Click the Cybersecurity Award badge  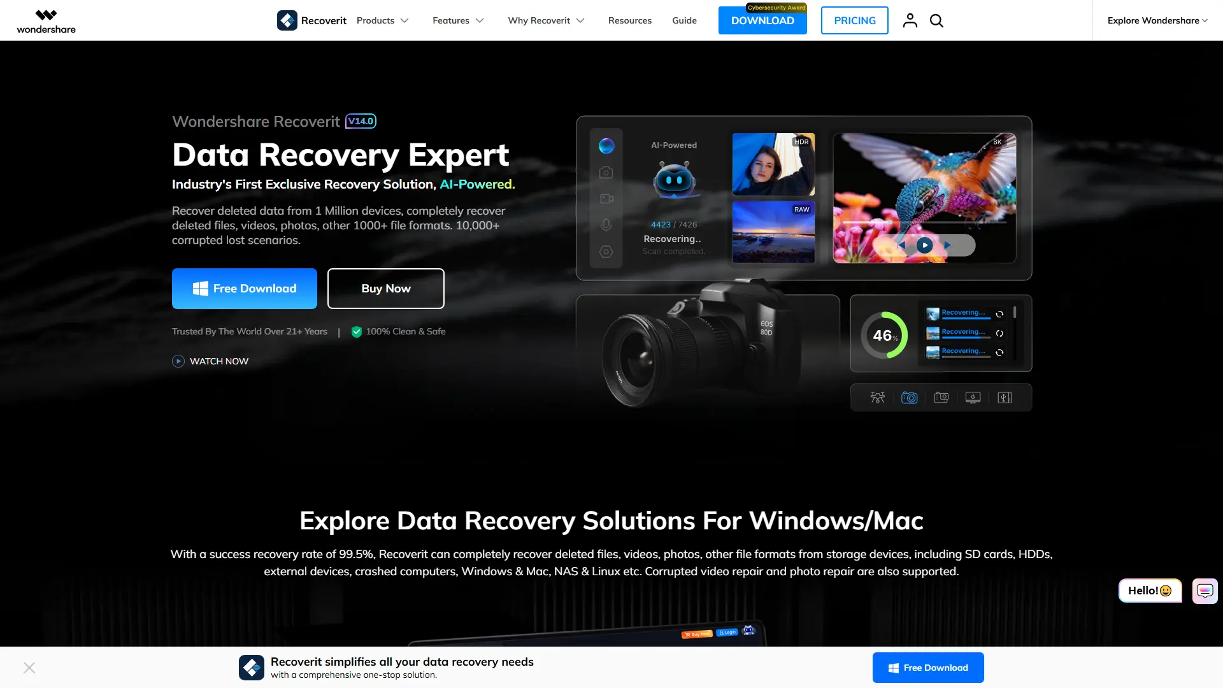pyautogui.click(x=776, y=8)
